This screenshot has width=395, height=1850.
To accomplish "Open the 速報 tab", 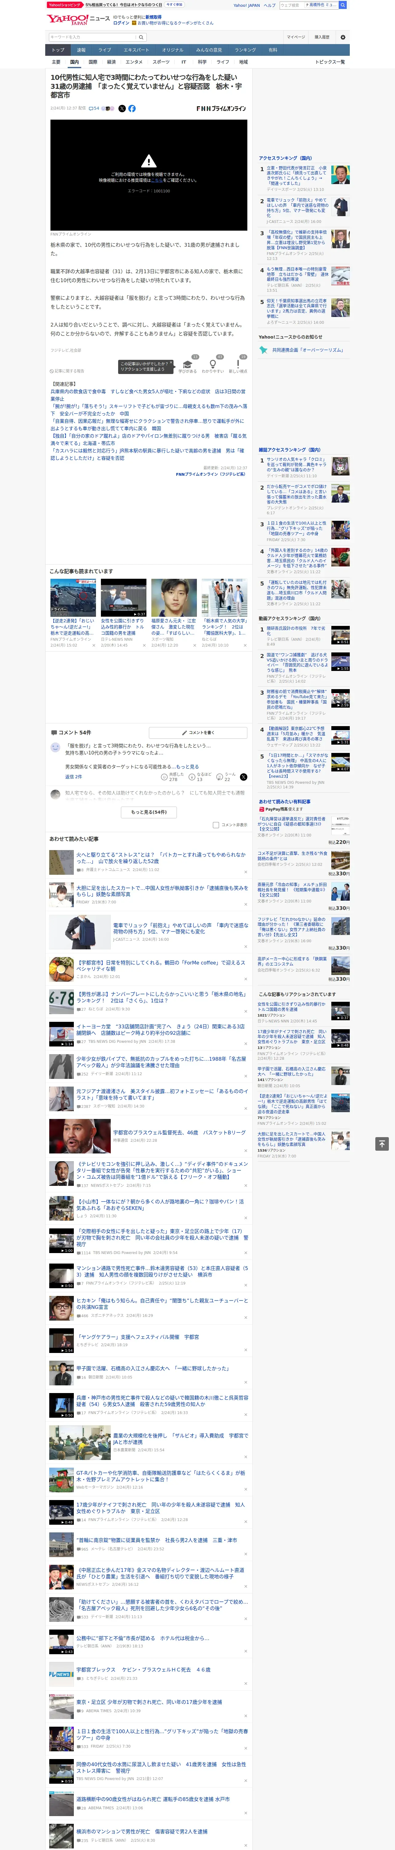I will [81, 50].
